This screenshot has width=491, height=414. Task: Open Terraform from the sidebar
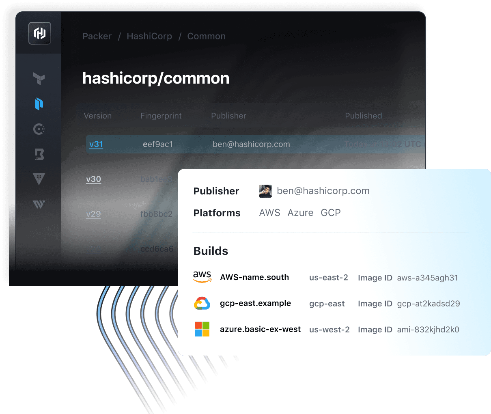[39, 78]
